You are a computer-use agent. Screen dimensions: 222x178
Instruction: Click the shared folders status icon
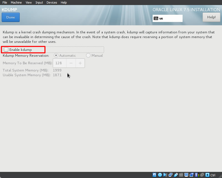(181, 175)
